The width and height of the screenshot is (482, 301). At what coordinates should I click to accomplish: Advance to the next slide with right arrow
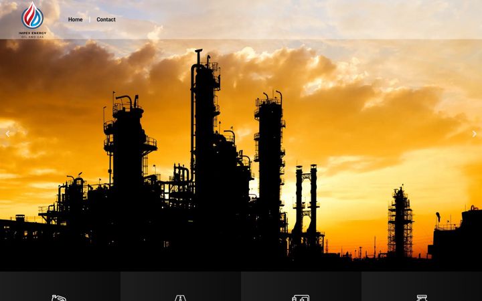(x=475, y=134)
